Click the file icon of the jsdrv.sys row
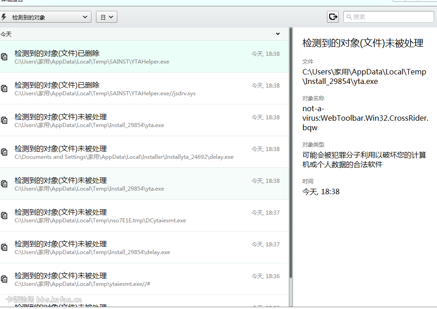Screen dimensions: 437x309 (x=4, y=88)
